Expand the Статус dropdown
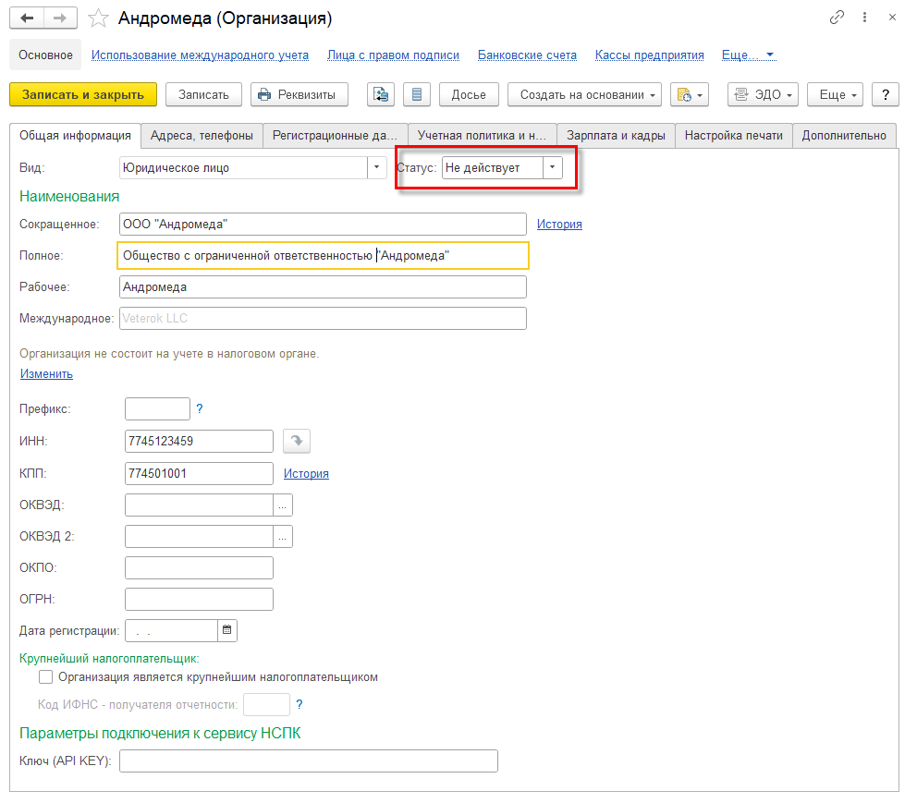 click(552, 167)
